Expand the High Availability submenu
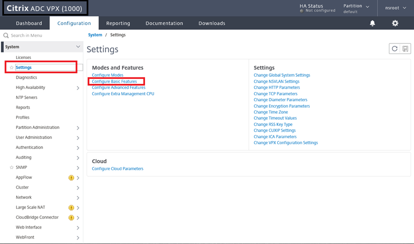This screenshot has width=414, height=244. click(78, 88)
